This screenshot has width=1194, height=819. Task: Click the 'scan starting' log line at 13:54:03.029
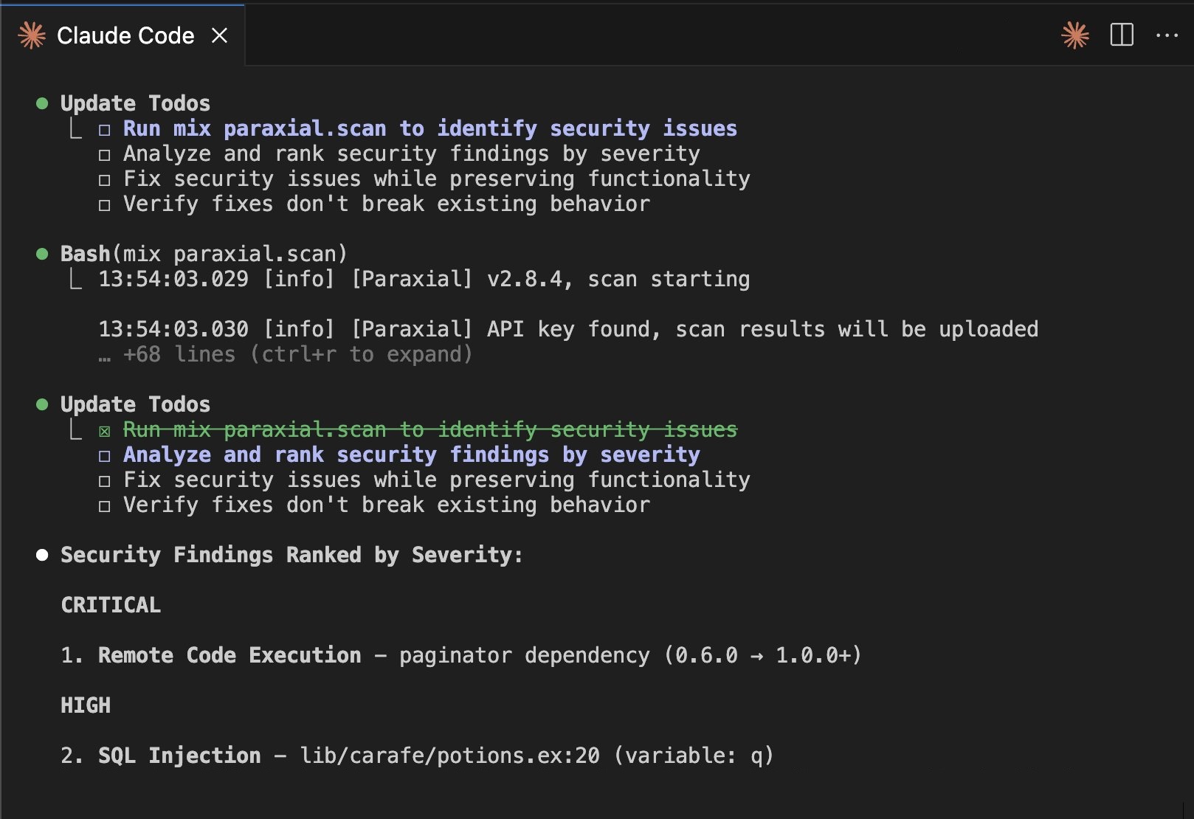coord(424,279)
